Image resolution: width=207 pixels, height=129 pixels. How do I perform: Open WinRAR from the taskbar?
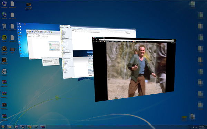[43, 127]
